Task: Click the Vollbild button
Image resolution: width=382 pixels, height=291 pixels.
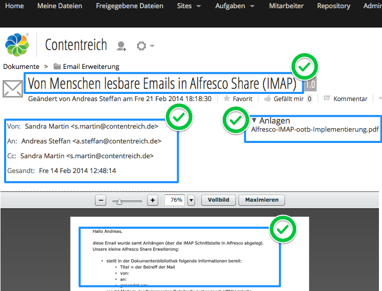Action: pos(218,200)
